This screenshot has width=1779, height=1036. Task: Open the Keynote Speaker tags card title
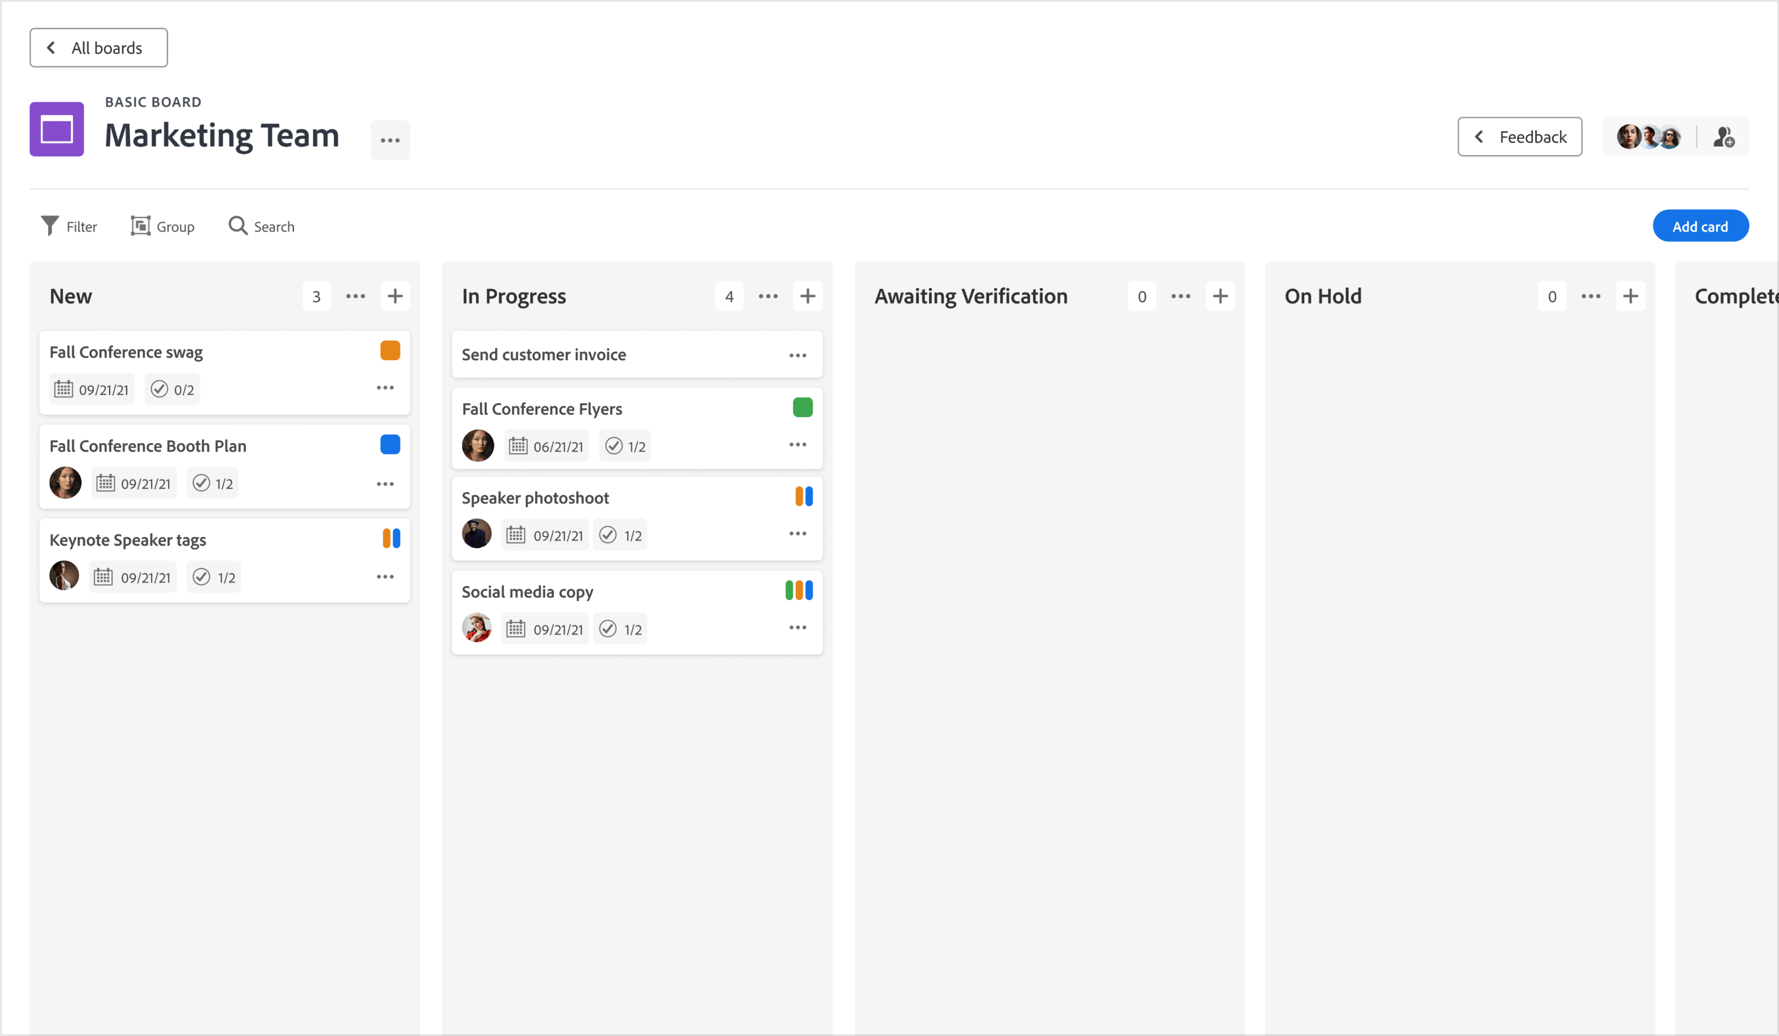(x=128, y=540)
